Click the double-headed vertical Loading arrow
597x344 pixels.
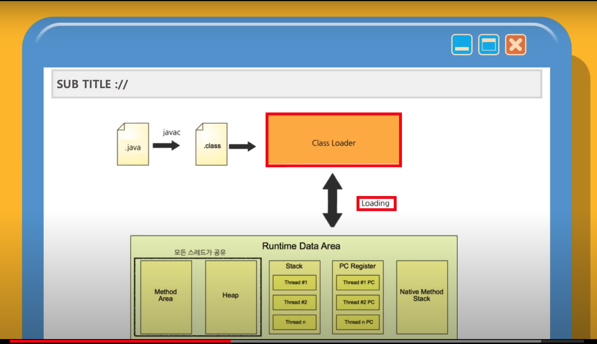(x=332, y=200)
